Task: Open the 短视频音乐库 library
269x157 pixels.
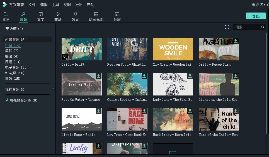Action: pyautogui.click(x=21, y=100)
